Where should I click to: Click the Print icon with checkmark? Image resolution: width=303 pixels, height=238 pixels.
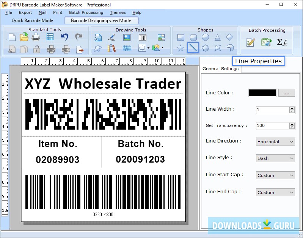tap(51, 49)
